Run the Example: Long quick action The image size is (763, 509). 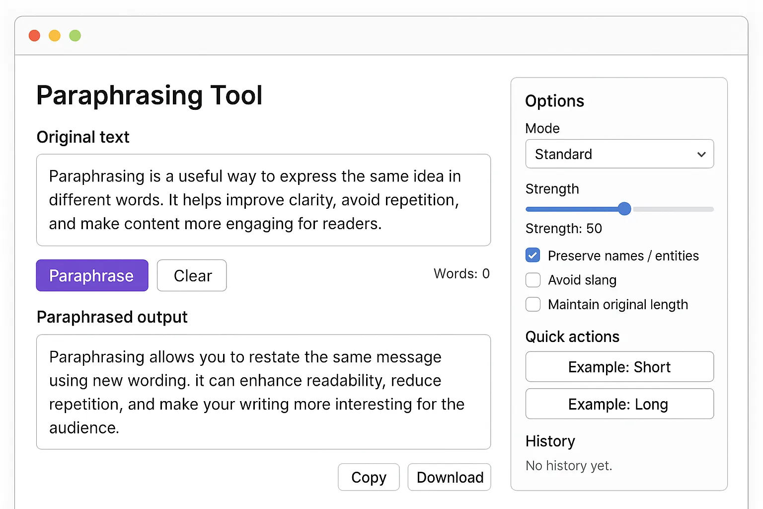pos(619,404)
